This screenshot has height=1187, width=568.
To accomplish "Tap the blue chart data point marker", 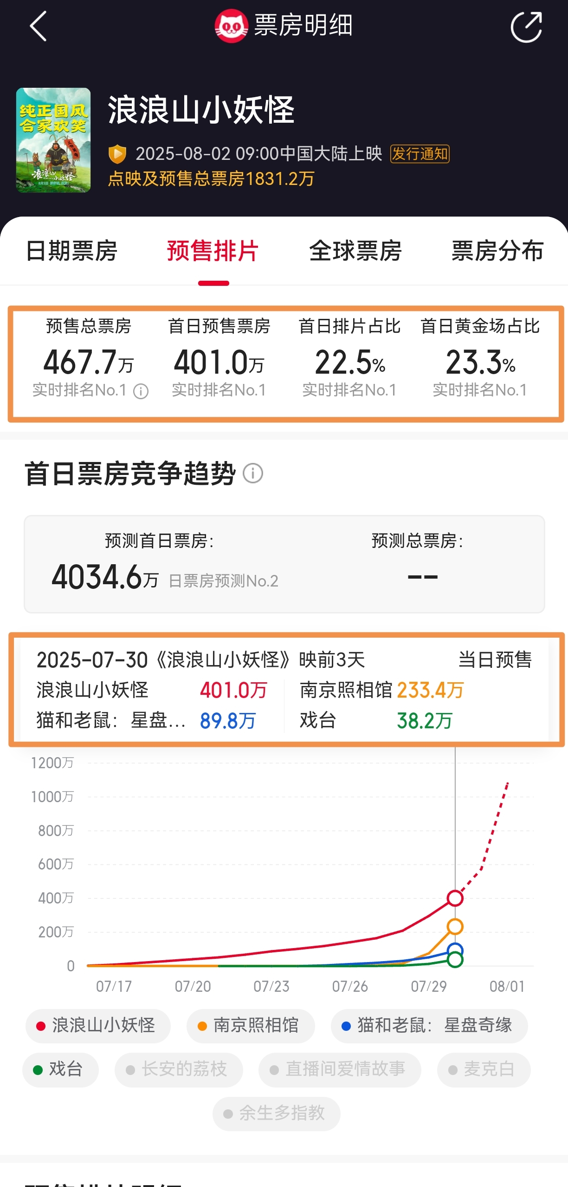I will (x=455, y=950).
